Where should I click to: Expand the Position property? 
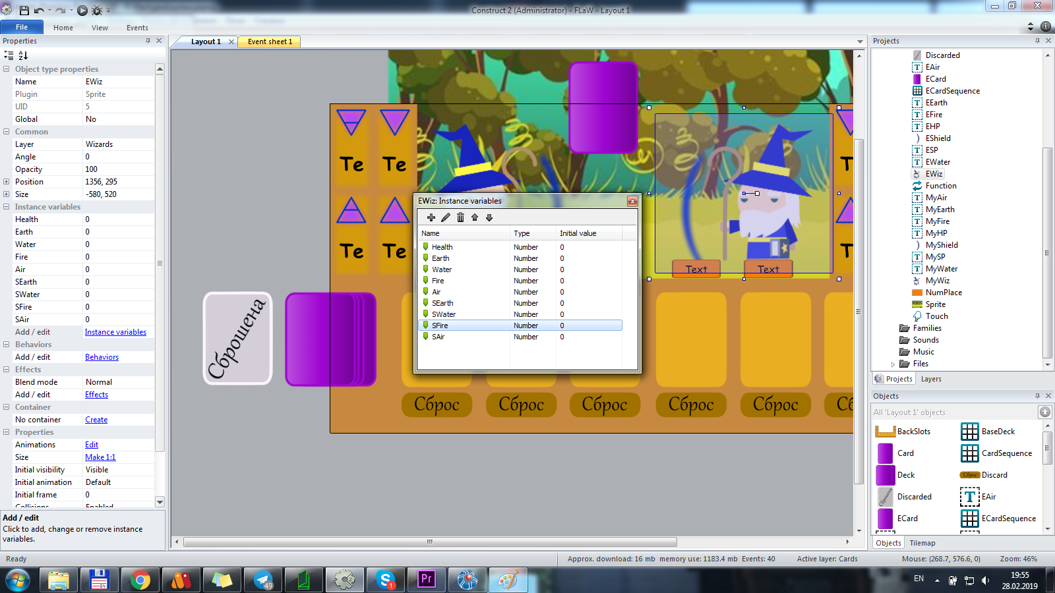[x=7, y=182]
